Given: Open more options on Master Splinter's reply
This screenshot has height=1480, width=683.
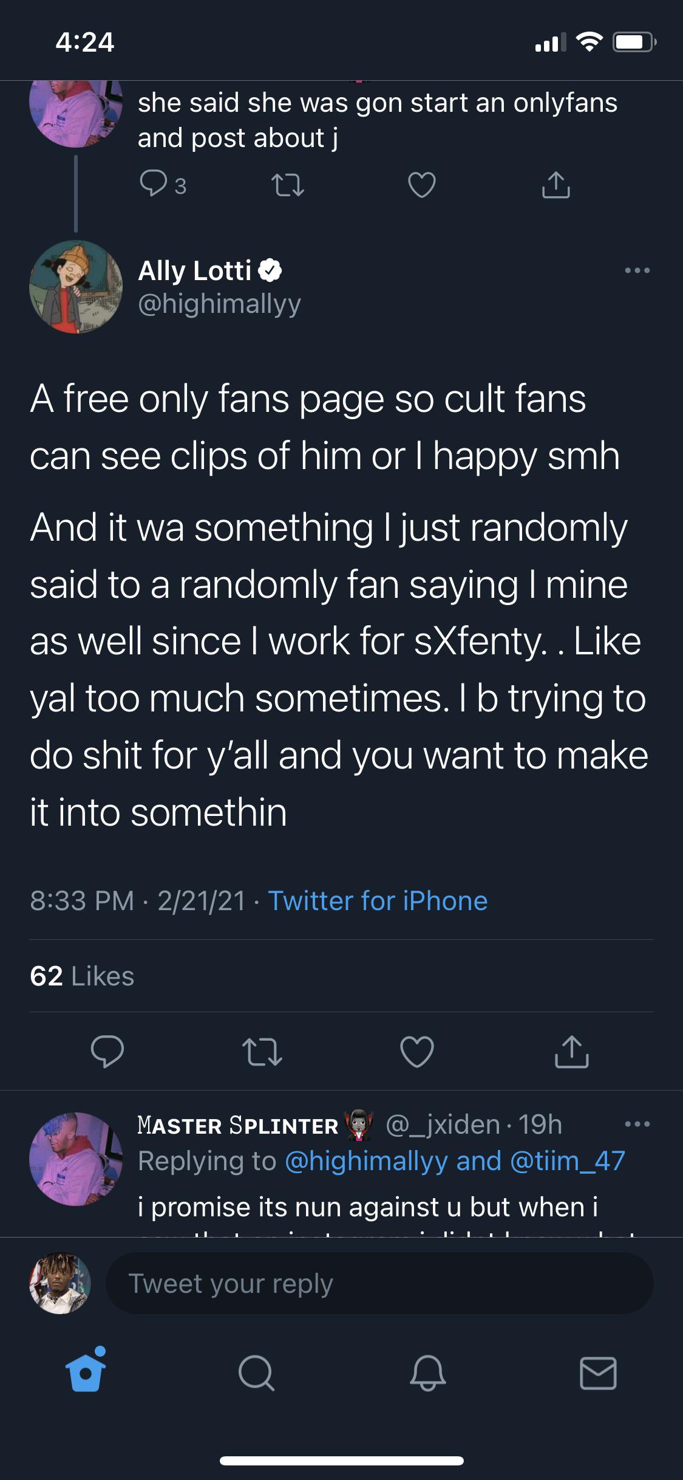Looking at the screenshot, I should 637,1125.
